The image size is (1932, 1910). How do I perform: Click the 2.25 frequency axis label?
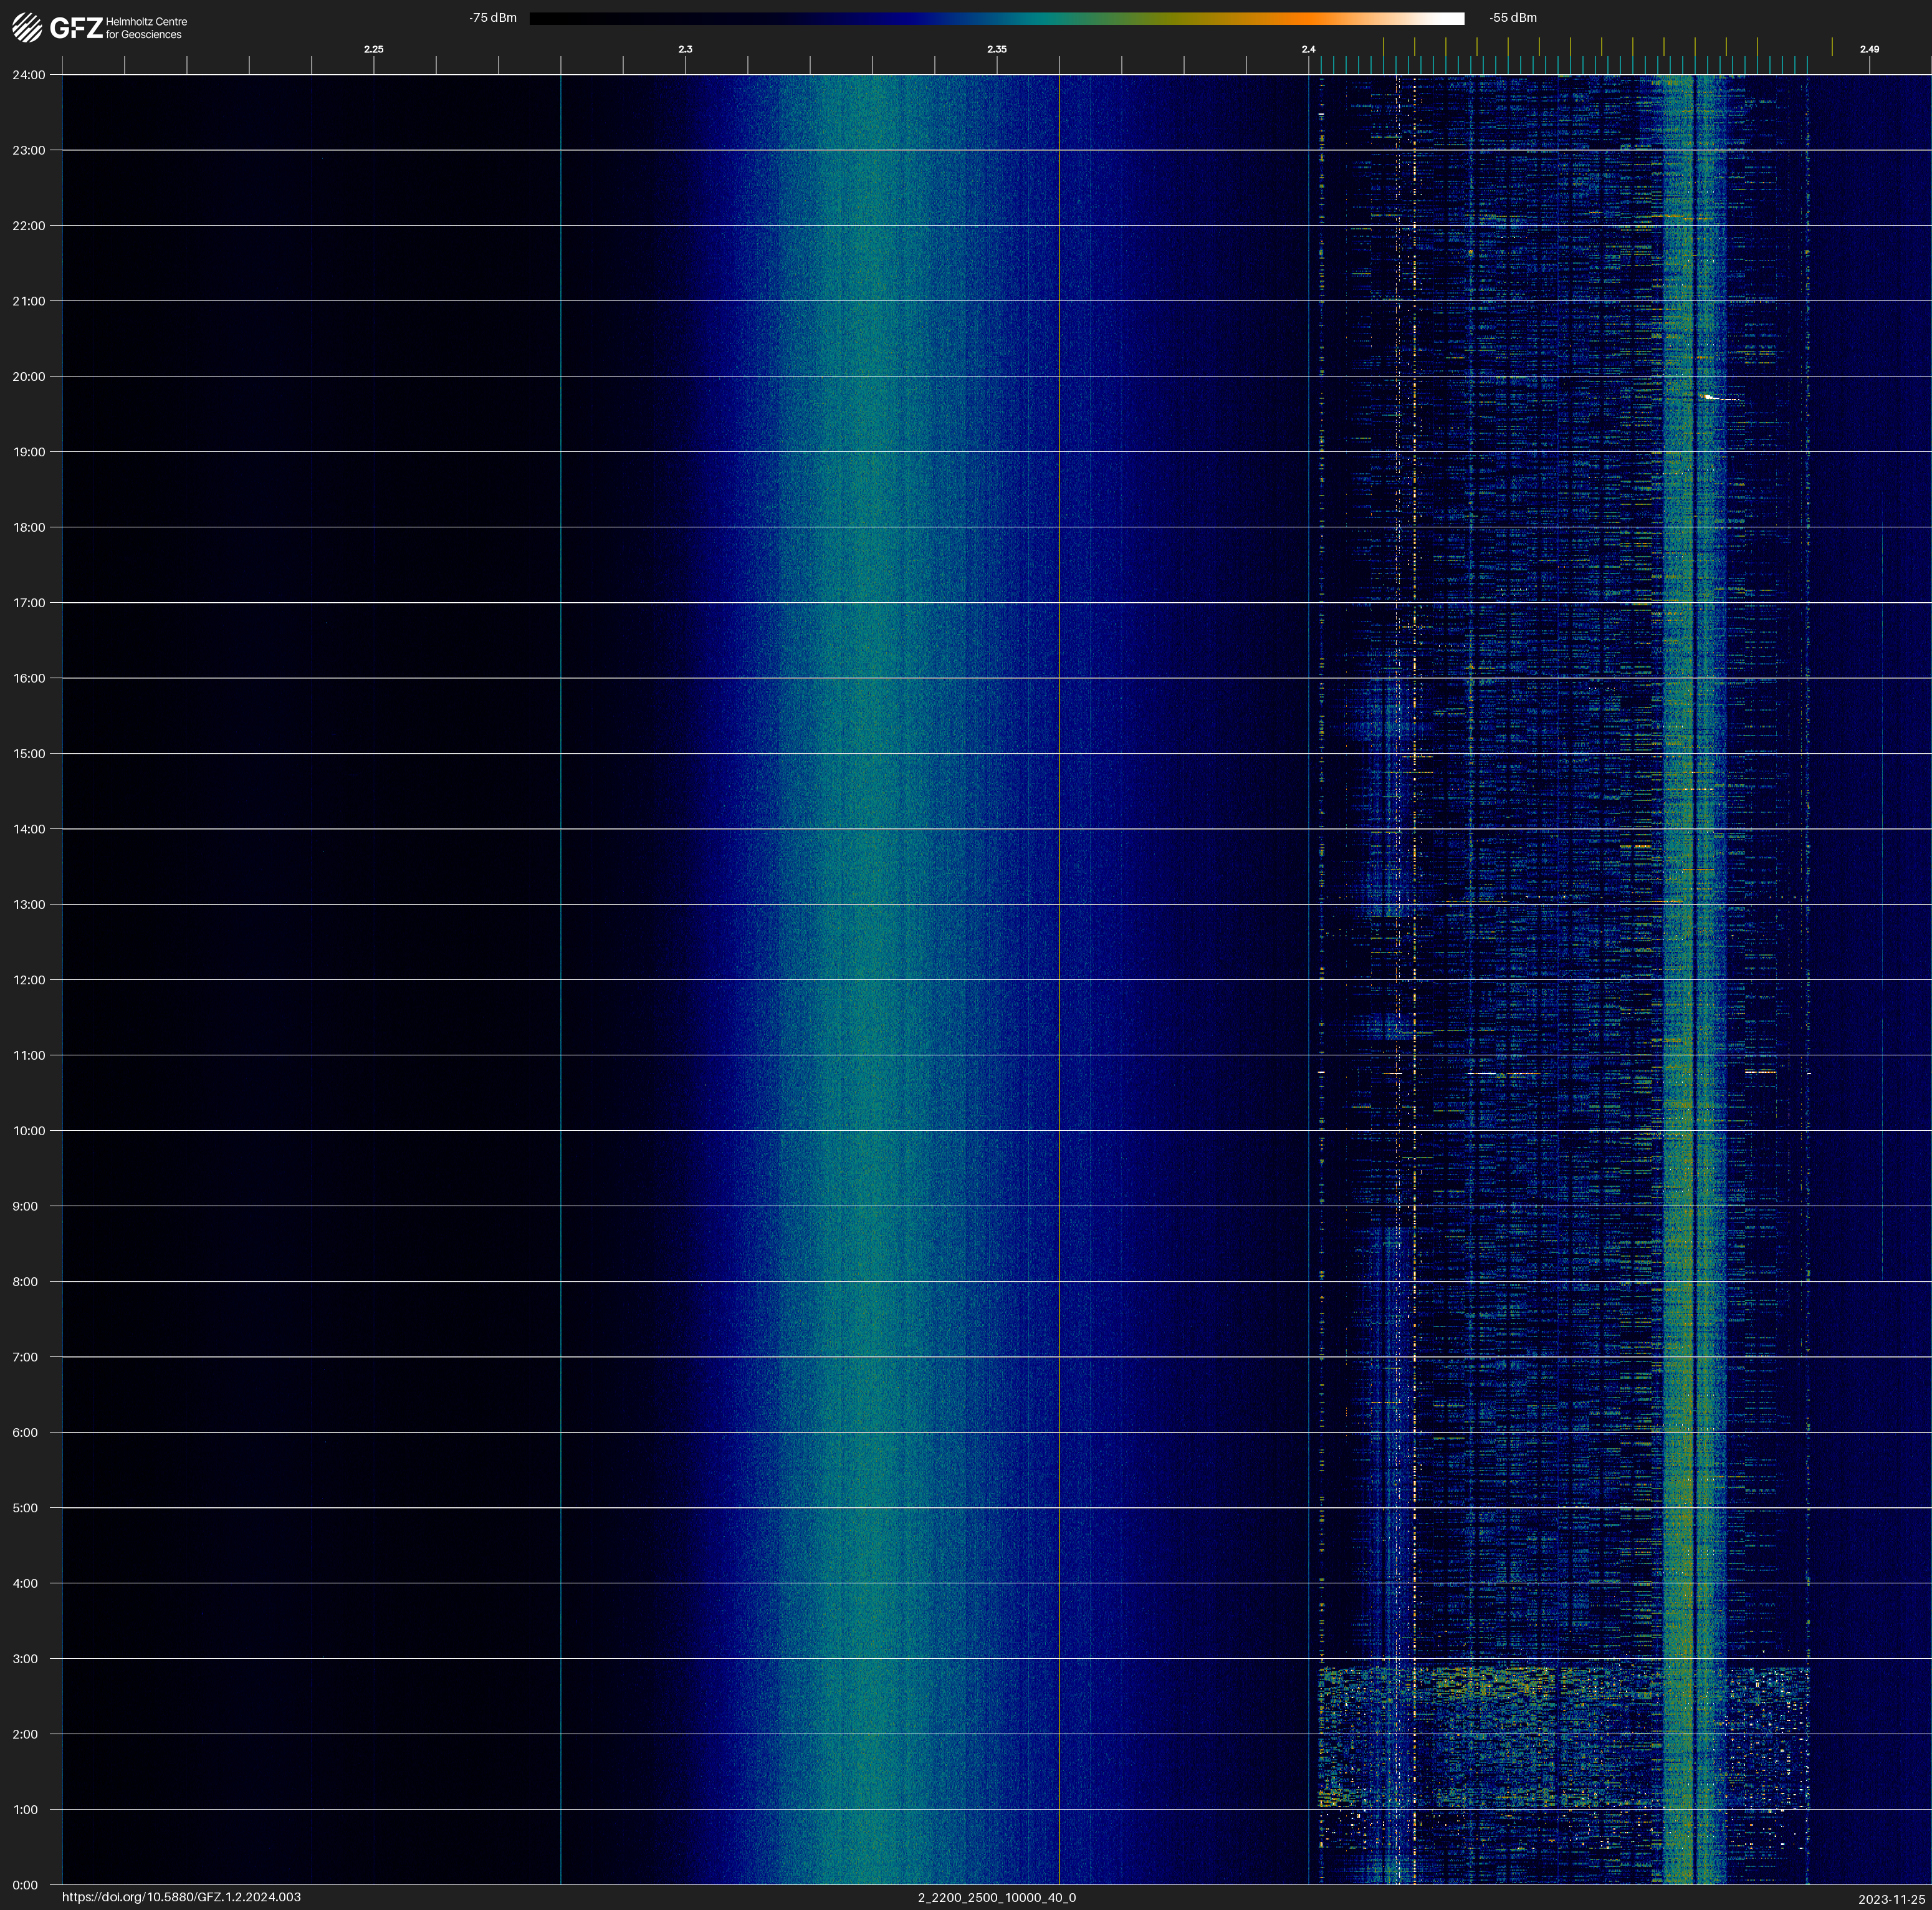pyautogui.click(x=373, y=49)
